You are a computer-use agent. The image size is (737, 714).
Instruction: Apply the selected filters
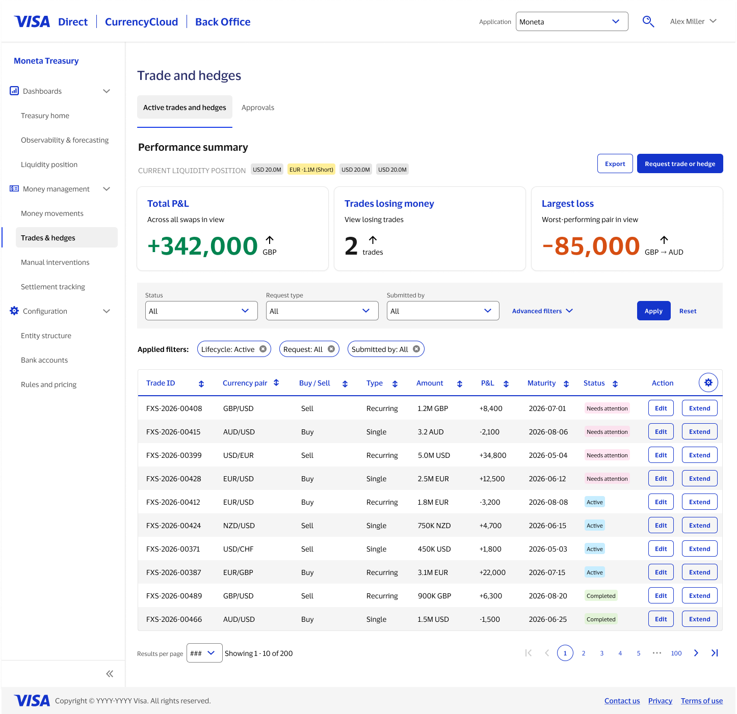653,311
